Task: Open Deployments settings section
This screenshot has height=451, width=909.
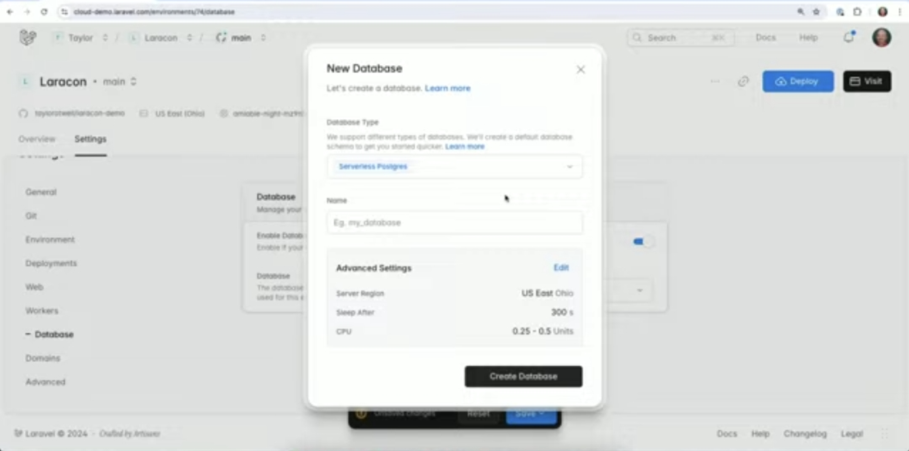Action: click(x=51, y=263)
